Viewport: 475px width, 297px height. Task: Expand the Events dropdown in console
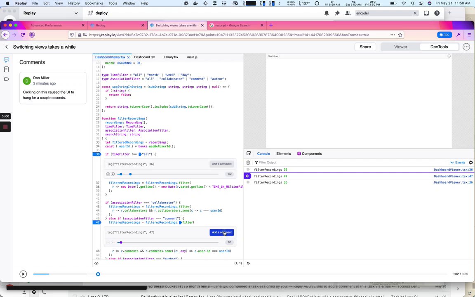457,163
